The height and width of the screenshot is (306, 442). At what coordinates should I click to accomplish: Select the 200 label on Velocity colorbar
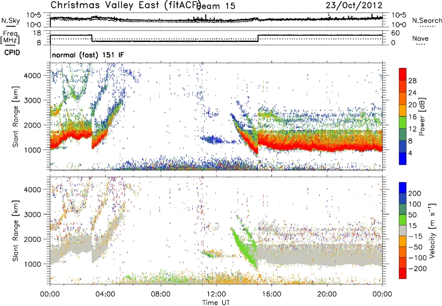coord(415,193)
